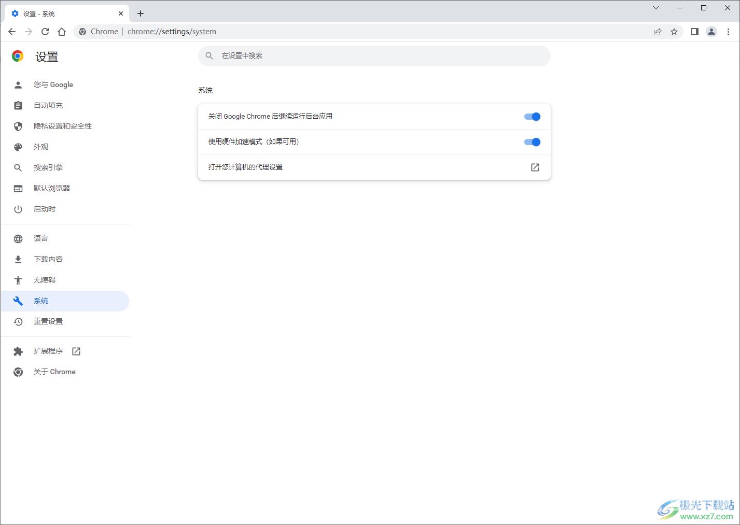Click the 打开您计算机的代理设置 row text
Image resolution: width=740 pixels, height=525 pixels.
(245, 167)
